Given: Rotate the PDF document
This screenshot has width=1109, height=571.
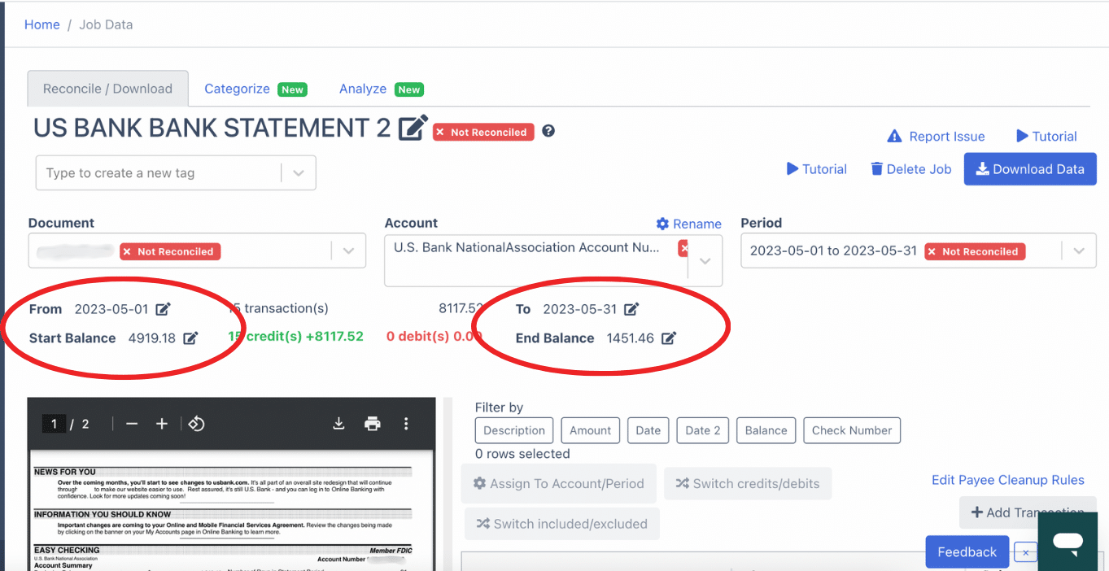Looking at the screenshot, I should pos(196,424).
